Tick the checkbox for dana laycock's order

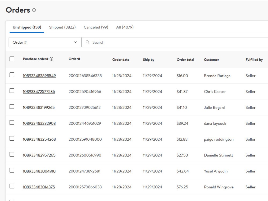click(12, 122)
